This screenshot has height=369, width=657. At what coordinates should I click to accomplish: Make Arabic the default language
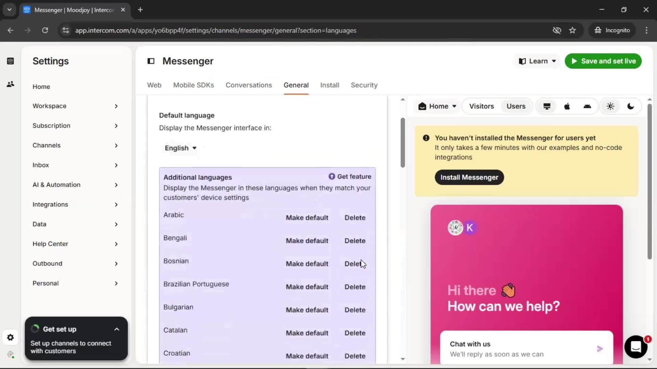click(307, 218)
